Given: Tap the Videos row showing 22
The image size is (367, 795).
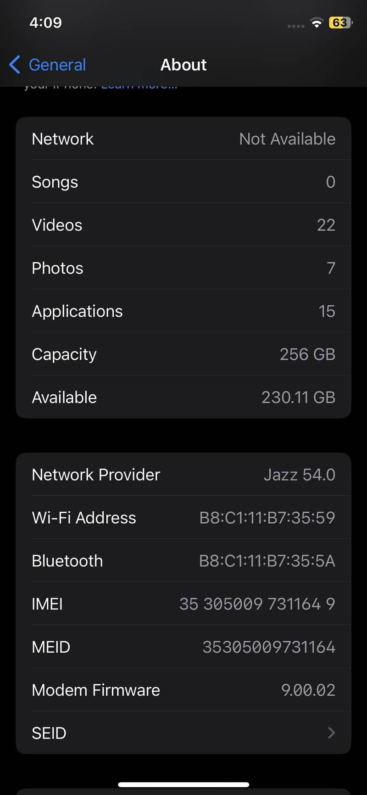Looking at the screenshot, I should (x=183, y=225).
